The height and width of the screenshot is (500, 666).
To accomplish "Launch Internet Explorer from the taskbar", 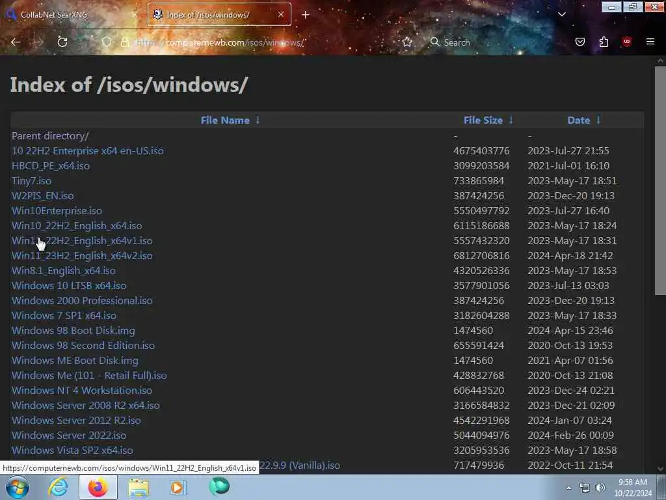I will click(x=58, y=487).
